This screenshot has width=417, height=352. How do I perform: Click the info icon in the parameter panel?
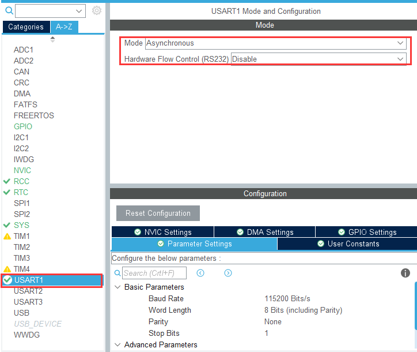pos(405,273)
